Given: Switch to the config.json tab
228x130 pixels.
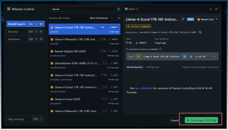Looking at the screenshot, I should click(x=153, y=67).
